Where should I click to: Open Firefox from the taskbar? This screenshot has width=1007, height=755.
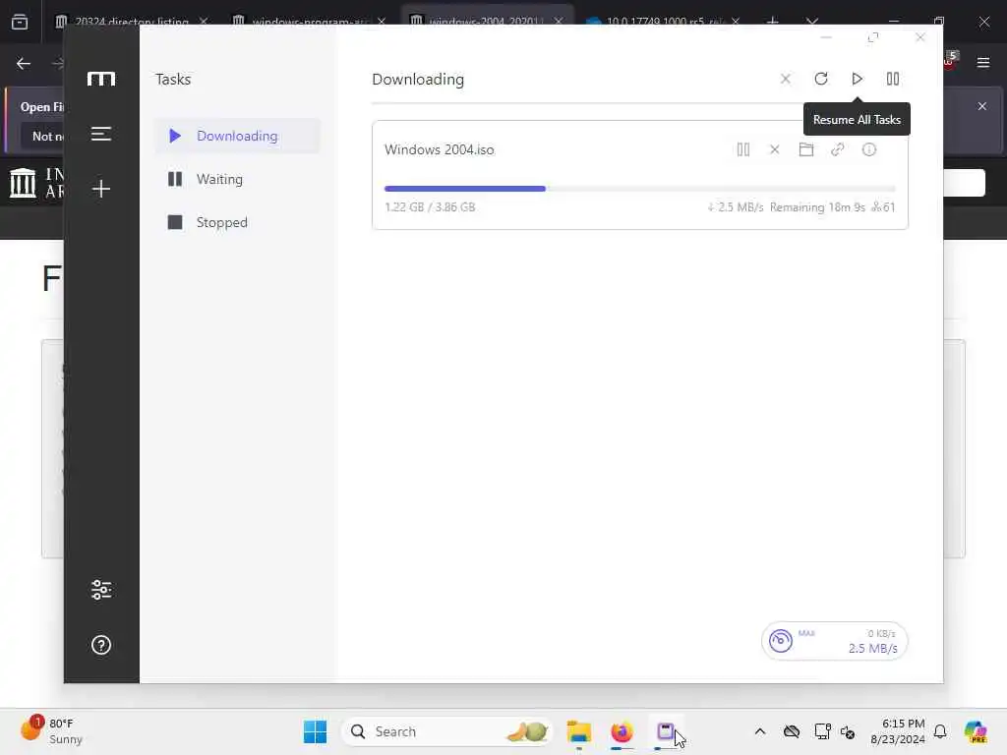[622, 731]
